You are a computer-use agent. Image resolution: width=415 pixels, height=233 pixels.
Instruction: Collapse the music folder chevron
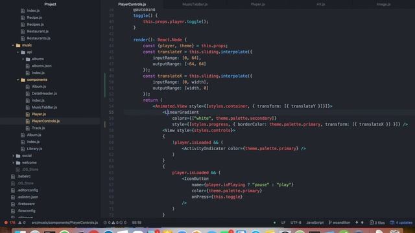point(13,45)
